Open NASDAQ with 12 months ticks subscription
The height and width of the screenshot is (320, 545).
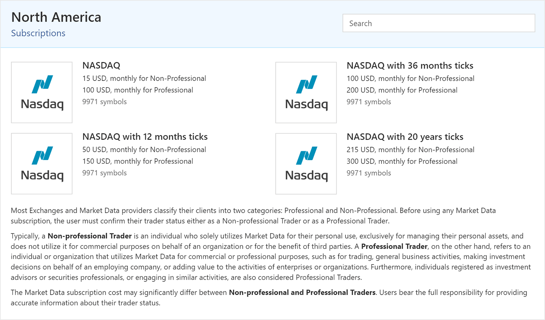pyautogui.click(x=145, y=137)
